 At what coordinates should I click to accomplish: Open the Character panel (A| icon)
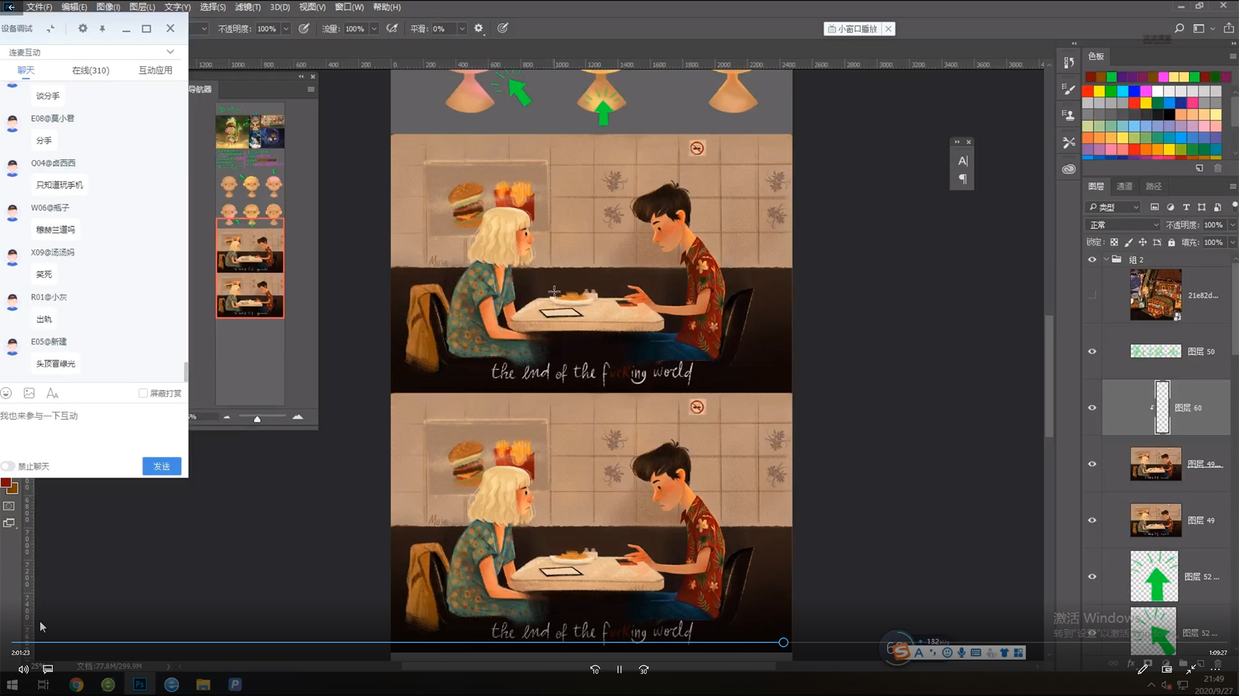pos(963,161)
